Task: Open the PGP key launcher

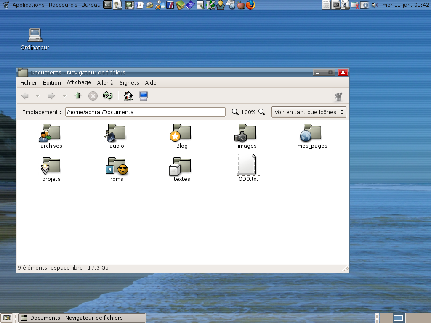Action: point(118,5)
